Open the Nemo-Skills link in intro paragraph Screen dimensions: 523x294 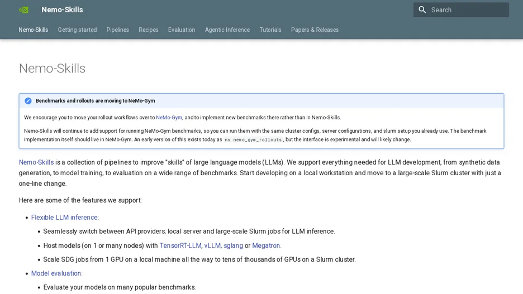[36, 162]
